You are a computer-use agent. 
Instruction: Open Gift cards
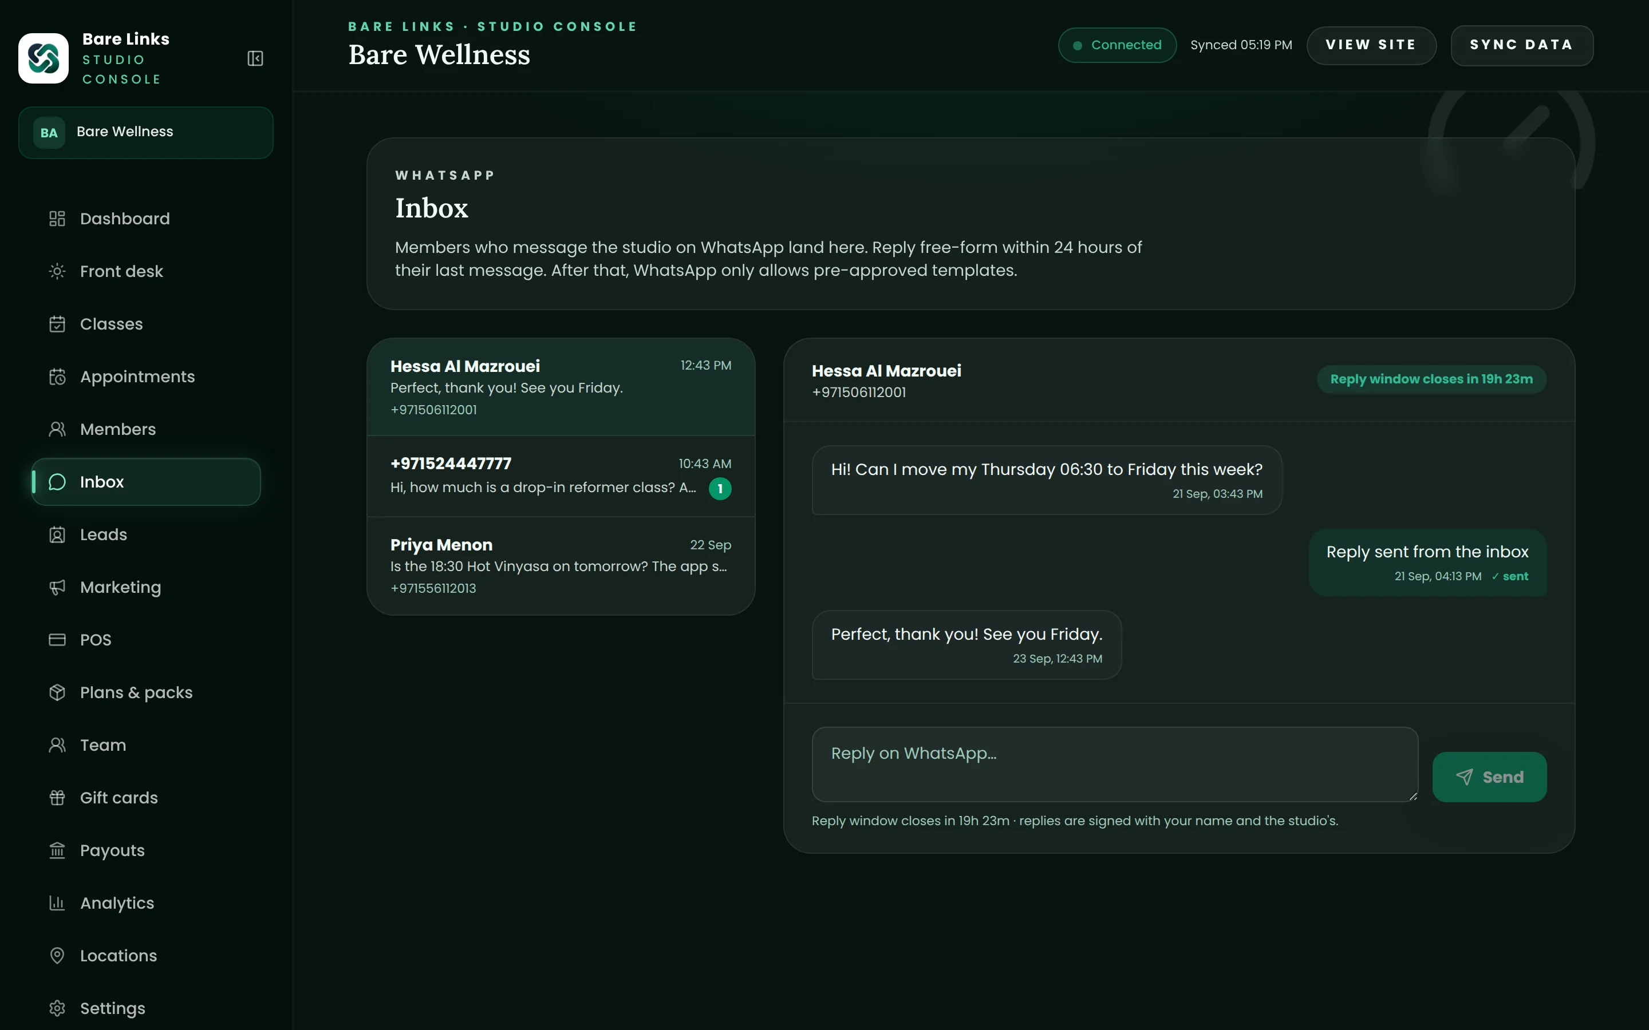click(x=146, y=798)
